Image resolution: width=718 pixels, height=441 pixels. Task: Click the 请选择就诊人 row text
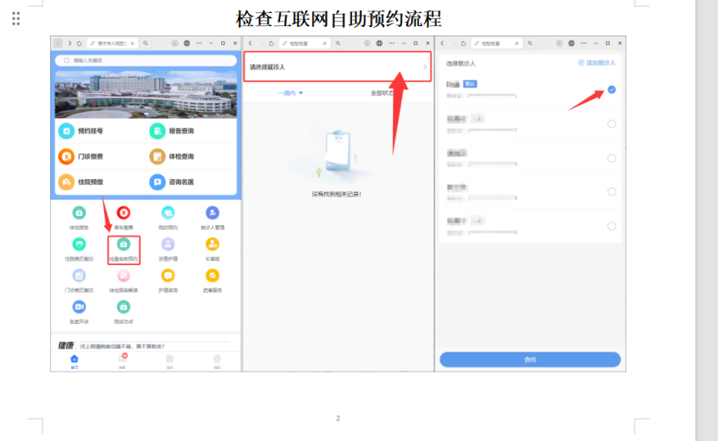click(267, 68)
